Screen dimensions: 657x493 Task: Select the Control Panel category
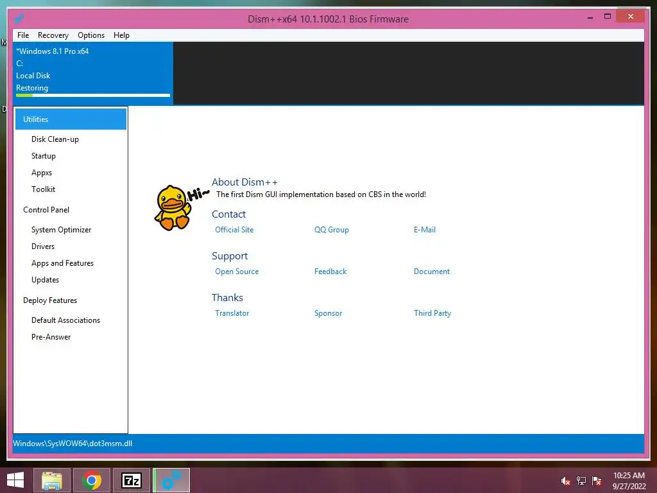[46, 210]
